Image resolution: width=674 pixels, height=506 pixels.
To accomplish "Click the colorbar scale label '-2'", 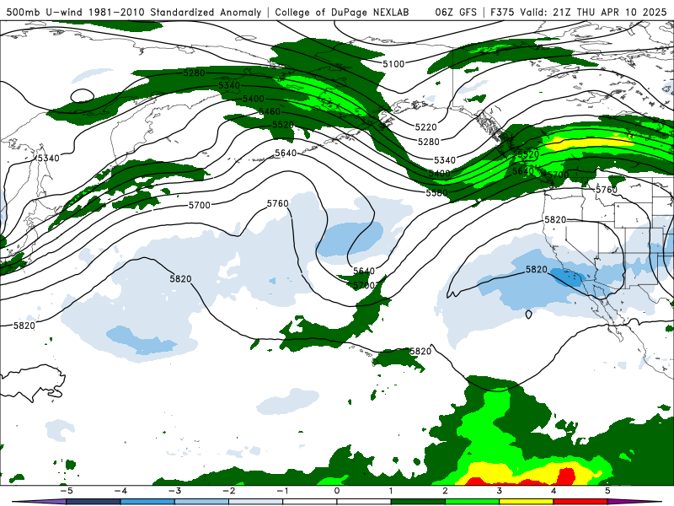I will 228,491.
